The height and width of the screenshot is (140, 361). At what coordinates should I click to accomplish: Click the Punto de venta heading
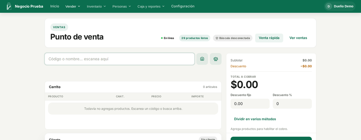click(x=77, y=37)
